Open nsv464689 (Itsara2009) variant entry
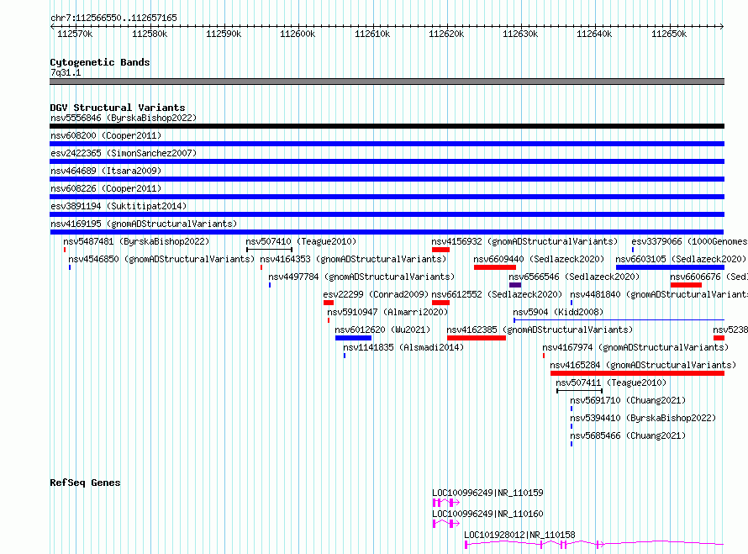Viewport: 748px width, 554px height. point(106,171)
